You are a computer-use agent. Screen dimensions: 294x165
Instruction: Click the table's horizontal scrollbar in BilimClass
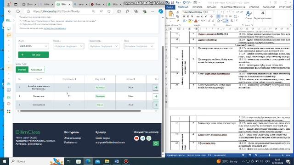coord(80,111)
